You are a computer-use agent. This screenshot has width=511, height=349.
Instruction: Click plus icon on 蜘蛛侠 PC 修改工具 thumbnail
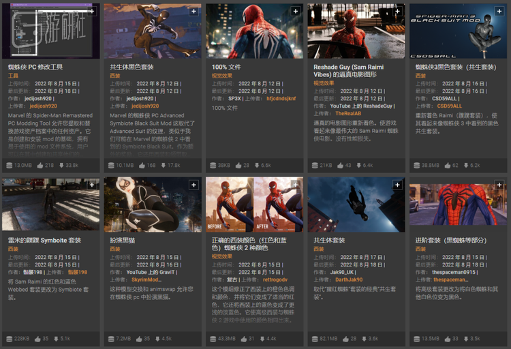click(x=92, y=12)
